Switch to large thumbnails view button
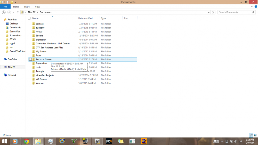The width and height of the screenshot is (258, 145). pyautogui.click(x=255, y=135)
